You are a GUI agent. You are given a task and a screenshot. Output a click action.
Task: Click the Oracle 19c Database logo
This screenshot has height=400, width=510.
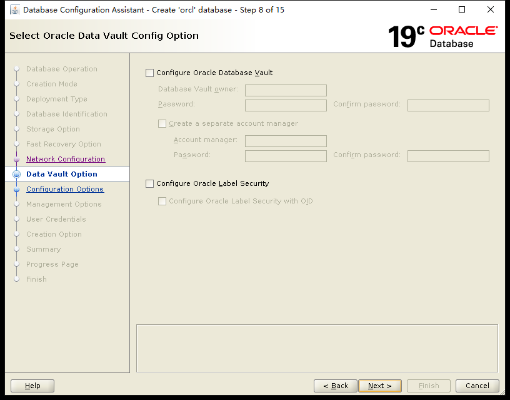point(442,36)
